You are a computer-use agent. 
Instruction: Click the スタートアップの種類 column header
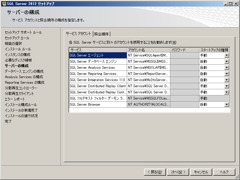pos(214,50)
